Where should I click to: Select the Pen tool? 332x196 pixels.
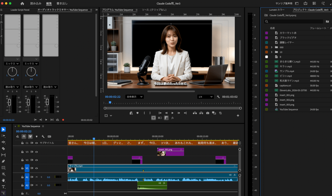(3, 161)
